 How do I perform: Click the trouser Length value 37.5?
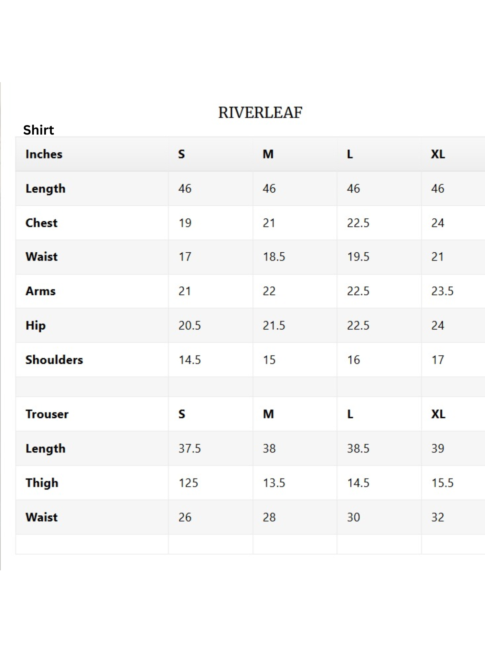189,448
